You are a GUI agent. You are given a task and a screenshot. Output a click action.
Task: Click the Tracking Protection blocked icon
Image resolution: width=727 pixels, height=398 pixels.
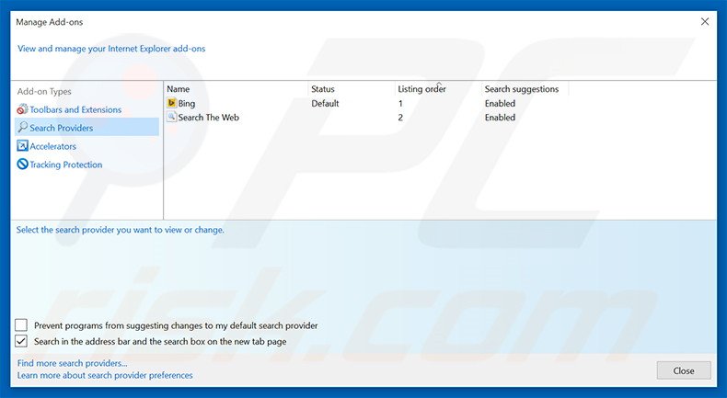coord(22,164)
